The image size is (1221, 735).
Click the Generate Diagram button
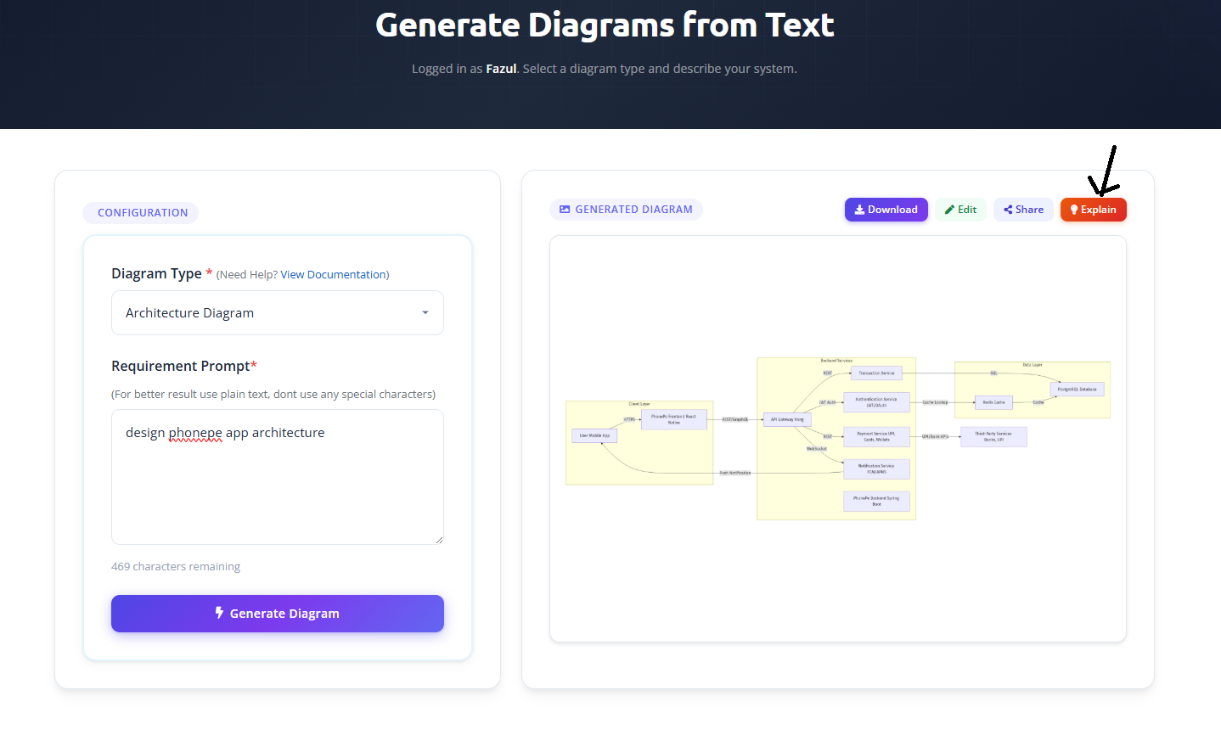[x=278, y=614]
